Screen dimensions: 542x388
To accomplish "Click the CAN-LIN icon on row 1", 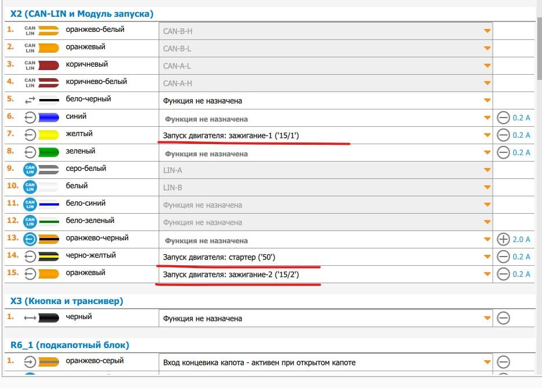I will (x=30, y=30).
